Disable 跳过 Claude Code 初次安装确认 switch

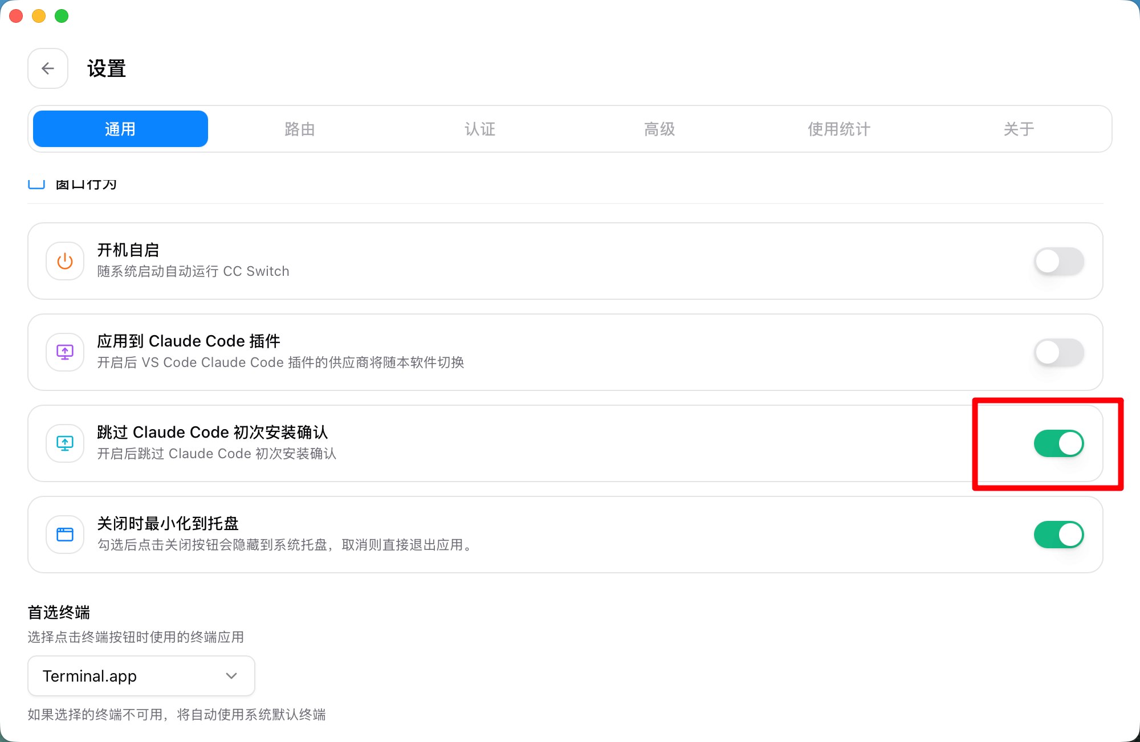[1059, 443]
